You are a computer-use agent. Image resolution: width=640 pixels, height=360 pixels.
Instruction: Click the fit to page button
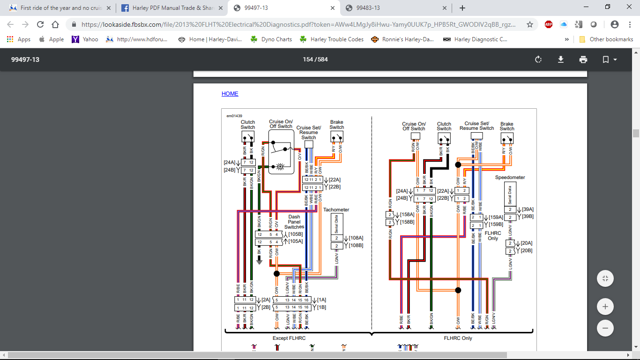pyautogui.click(x=605, y=278)
